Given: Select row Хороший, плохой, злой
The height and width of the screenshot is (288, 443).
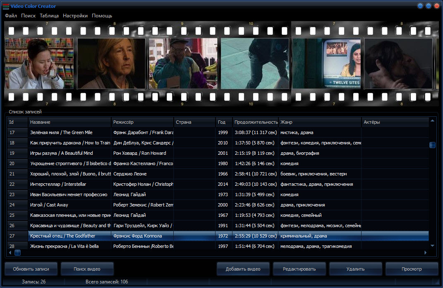Looking at the screenshot, I should point(218,174).
